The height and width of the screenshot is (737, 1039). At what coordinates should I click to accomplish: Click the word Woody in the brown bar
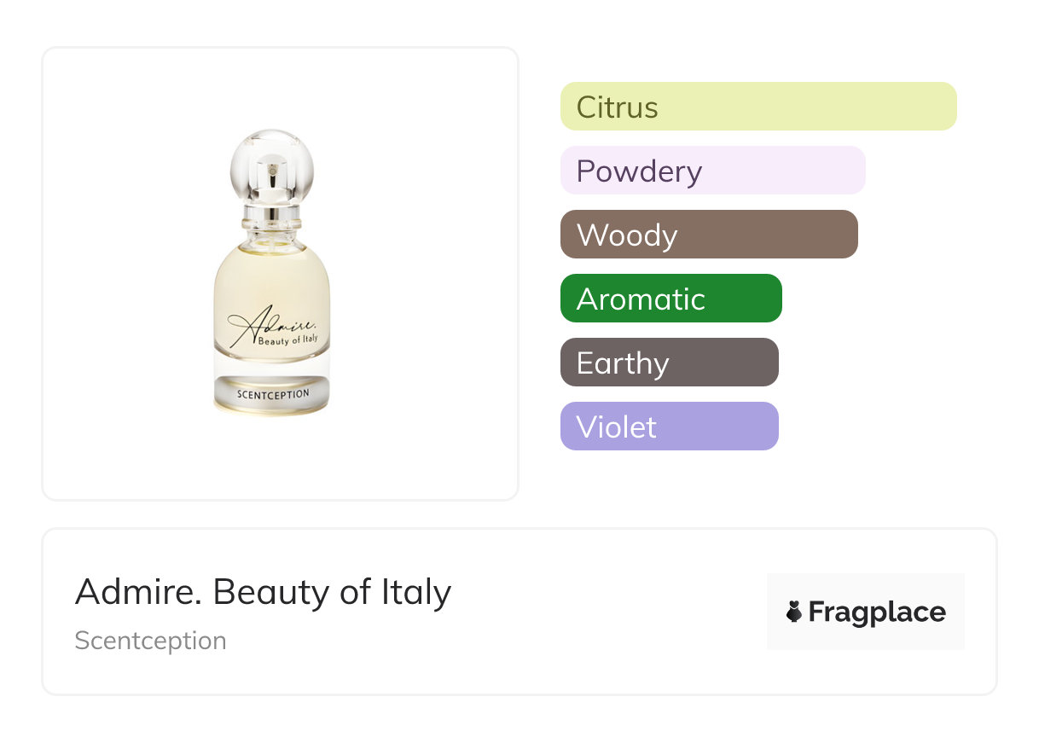point(626,235)
